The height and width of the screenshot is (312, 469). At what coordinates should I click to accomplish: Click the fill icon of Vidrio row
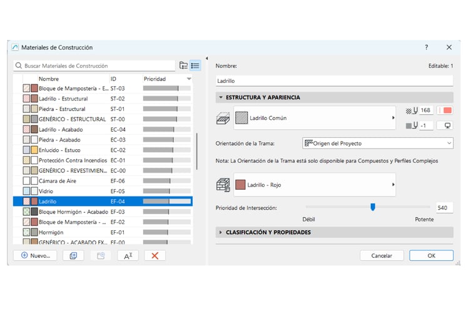coord(26,191)
